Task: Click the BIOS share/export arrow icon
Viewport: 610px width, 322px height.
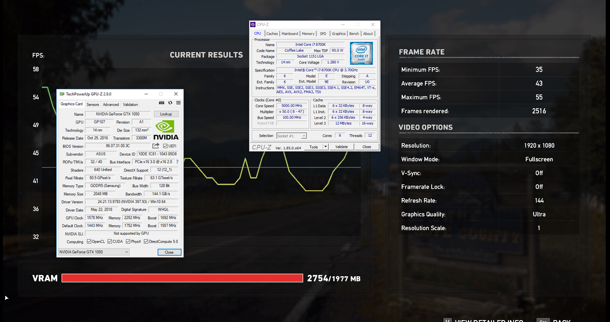Action: (156, 146)
